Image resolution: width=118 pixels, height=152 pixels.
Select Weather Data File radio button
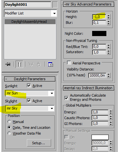pos(9,133)
